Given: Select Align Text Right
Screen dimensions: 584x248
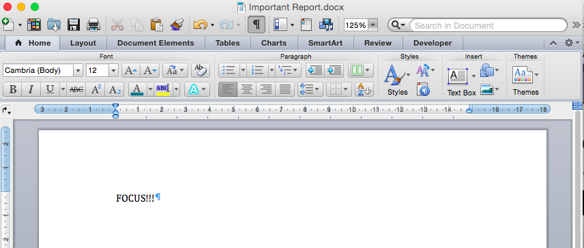Looking at the screenshot, I should coord(266,90).
